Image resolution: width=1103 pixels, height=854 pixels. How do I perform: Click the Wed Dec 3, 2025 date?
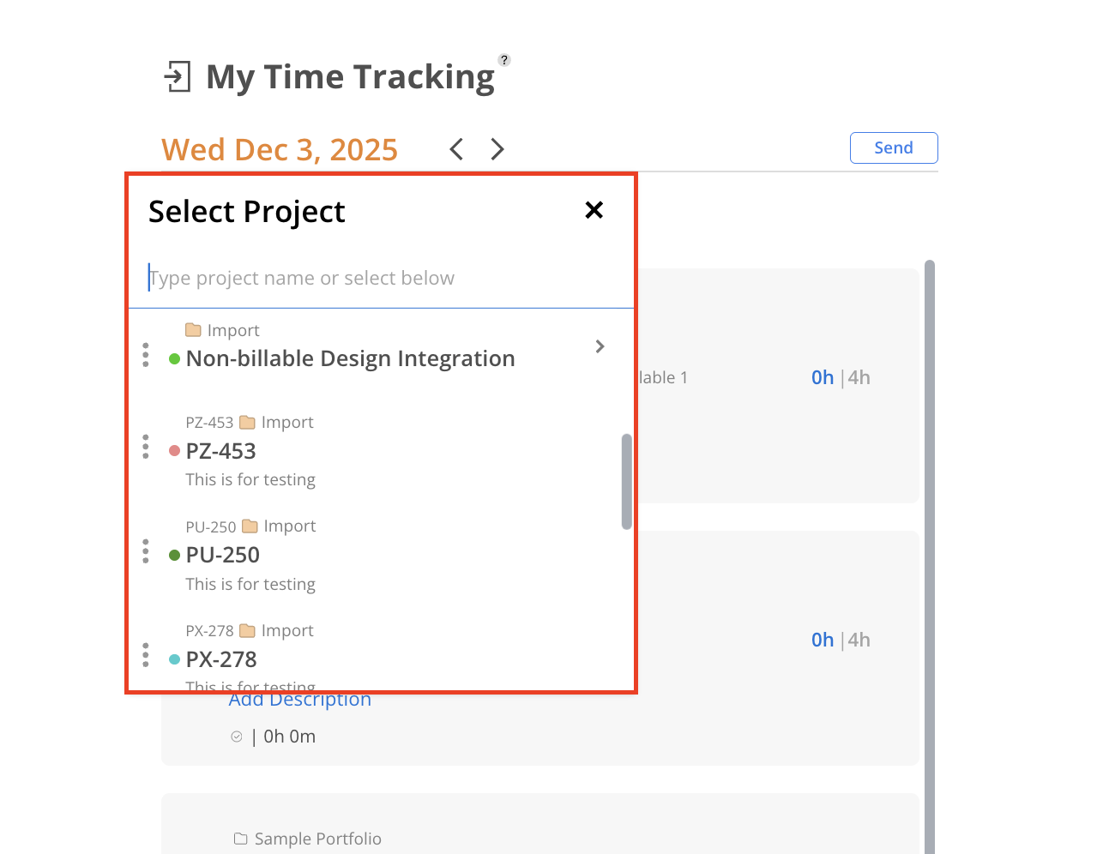(x=280, y=150)
